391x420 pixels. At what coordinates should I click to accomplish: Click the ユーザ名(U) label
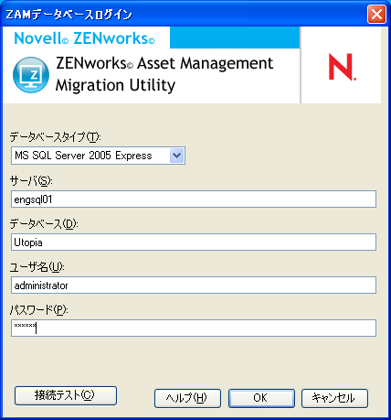point(37,267)
